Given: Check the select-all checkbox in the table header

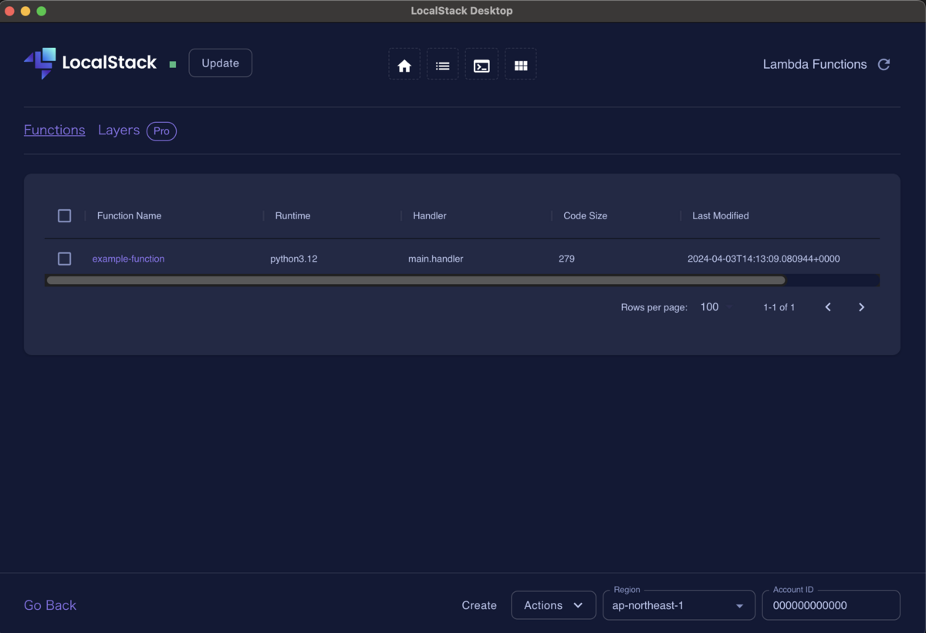Looking at the screenshot, I should pyautogui.click(x=64, y=215).
